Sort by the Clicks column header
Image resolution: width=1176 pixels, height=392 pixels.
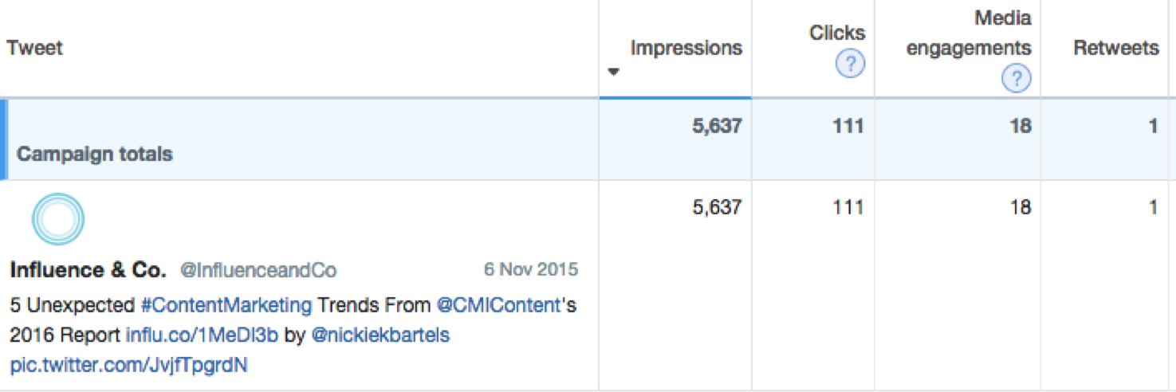(836, 33)
